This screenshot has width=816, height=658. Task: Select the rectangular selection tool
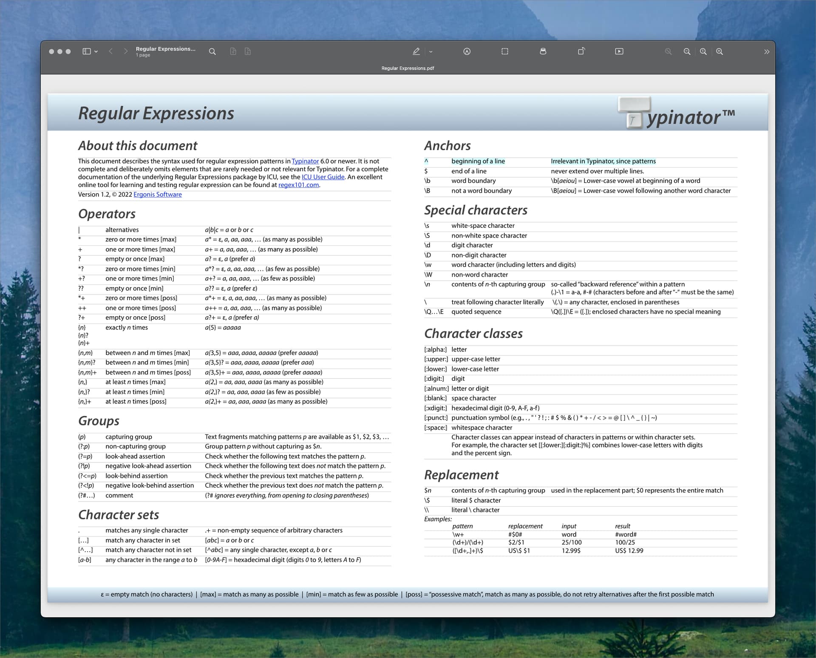point(504,51)
